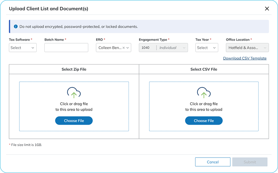Clear the selected ERO with the x icon
Image resolution: width=278 pixels, height=173 pixels.
pyautogui.click(x=124, y=48)
